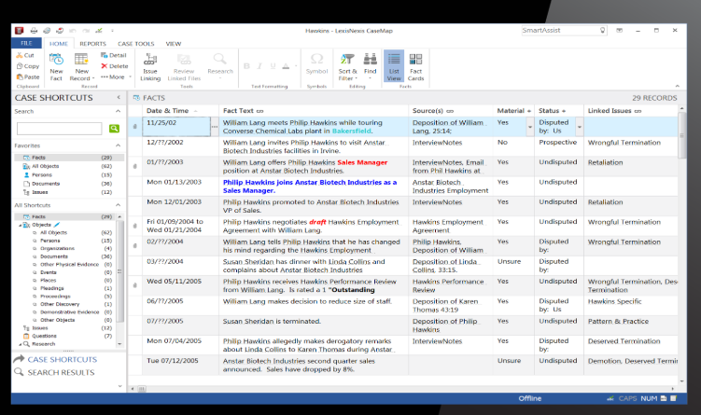Open Status dropdown in first row
The height and width of the screenshot is (415, 701).
(580, 127)
